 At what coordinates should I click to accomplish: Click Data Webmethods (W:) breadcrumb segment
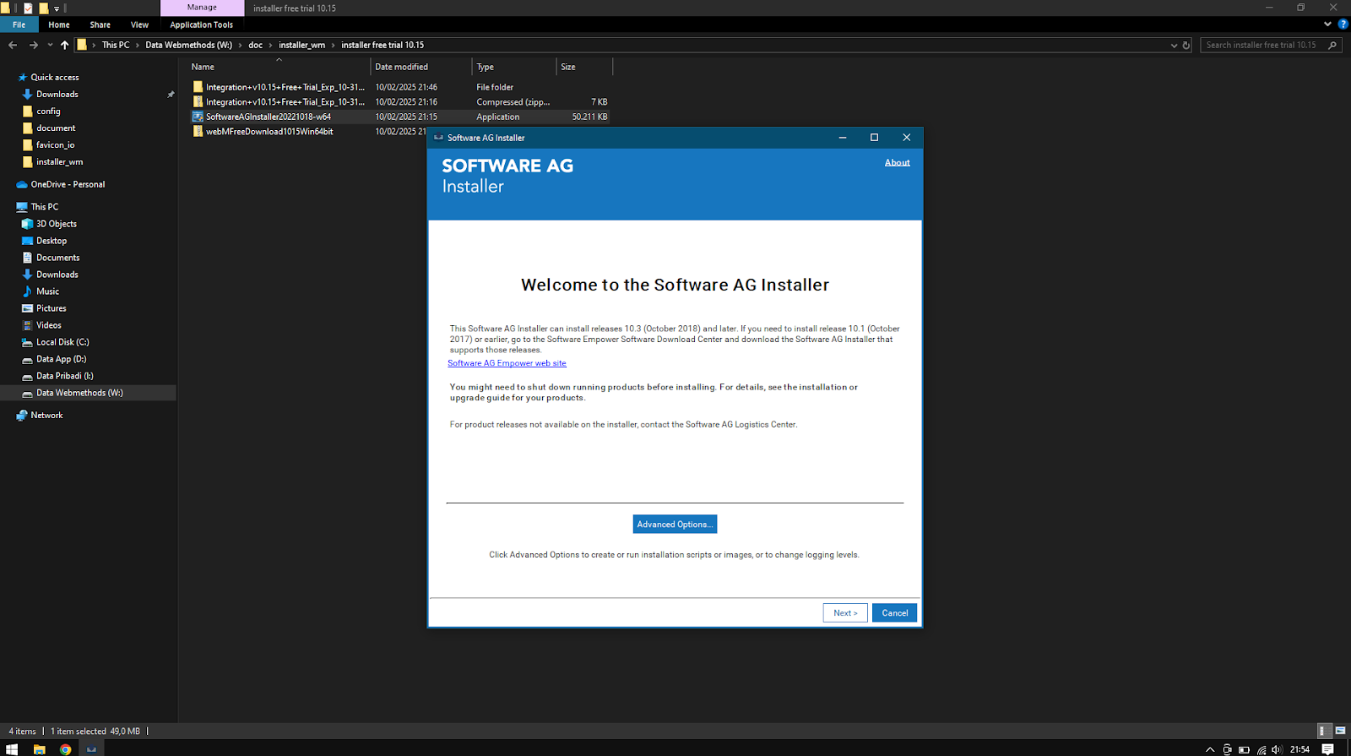(x=188, y=45)
